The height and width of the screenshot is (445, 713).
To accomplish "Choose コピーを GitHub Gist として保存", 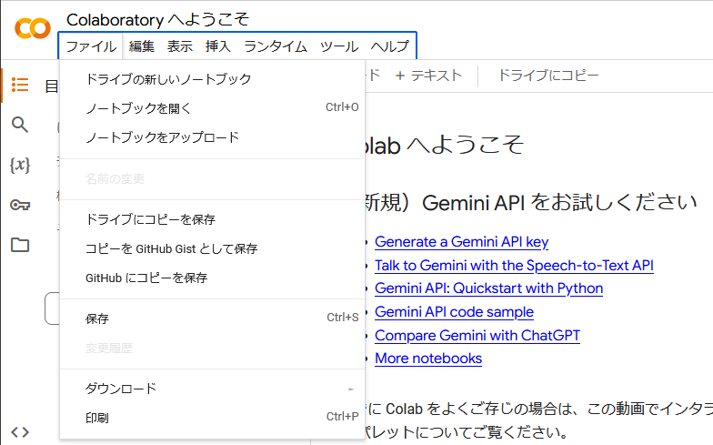I will (213, 249).
